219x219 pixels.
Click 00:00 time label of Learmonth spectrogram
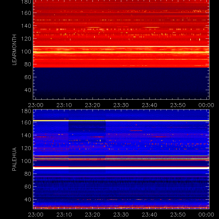(x=206, y=105)
